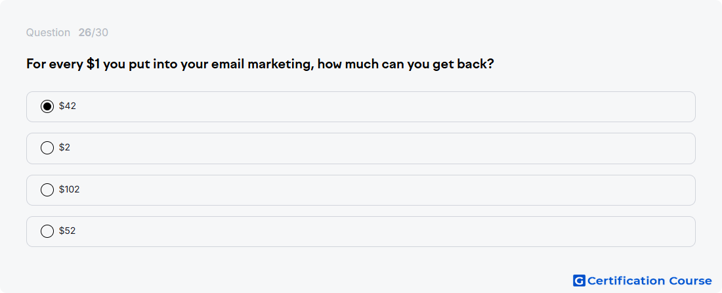
Task: Open the Certification Course link
Action: coord(643,281)
